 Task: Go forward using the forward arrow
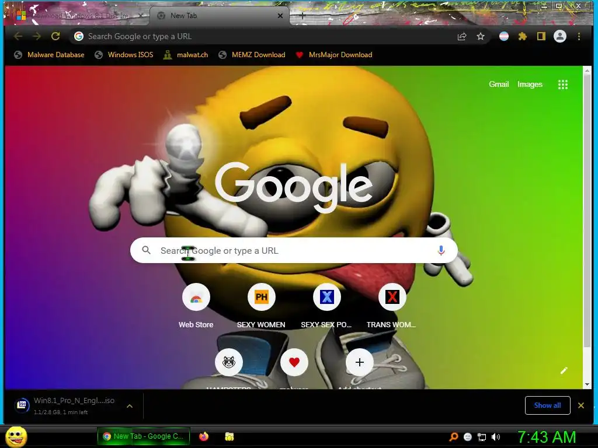click(37, 36)
